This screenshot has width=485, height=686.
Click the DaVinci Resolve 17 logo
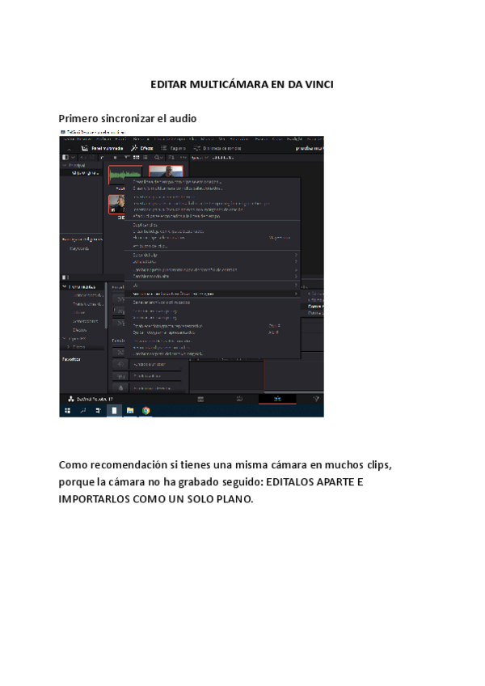click(x=70, y=399)
